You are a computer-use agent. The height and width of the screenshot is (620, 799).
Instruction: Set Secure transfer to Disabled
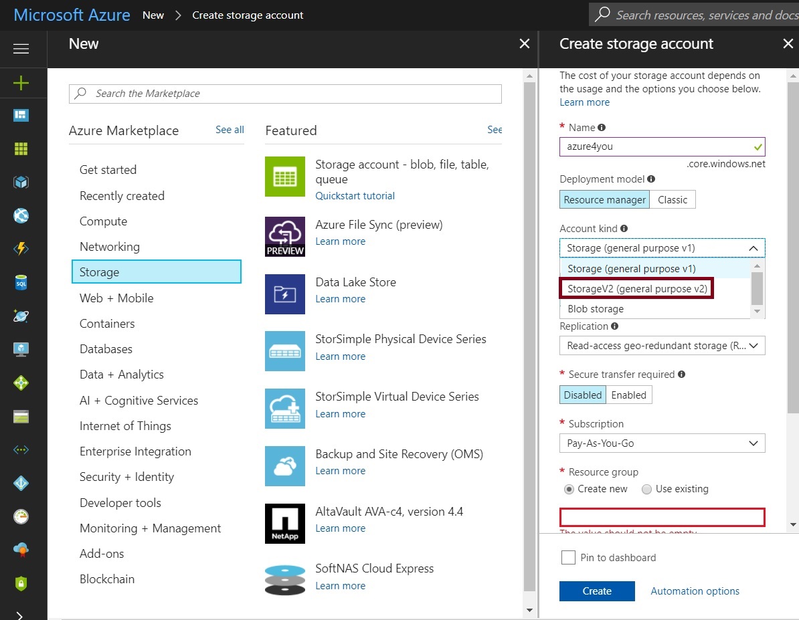(x=582, y=395)
